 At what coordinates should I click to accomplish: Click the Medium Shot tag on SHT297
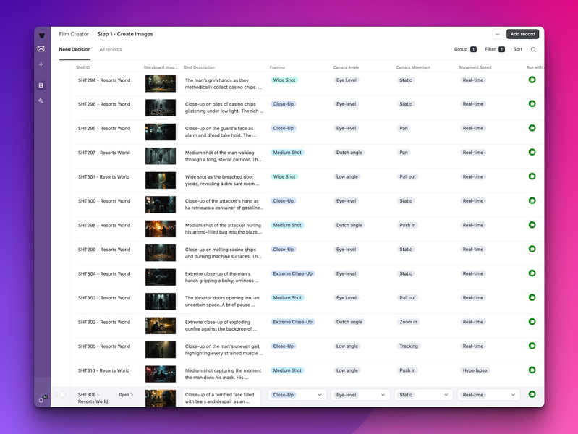pos(287,153)
